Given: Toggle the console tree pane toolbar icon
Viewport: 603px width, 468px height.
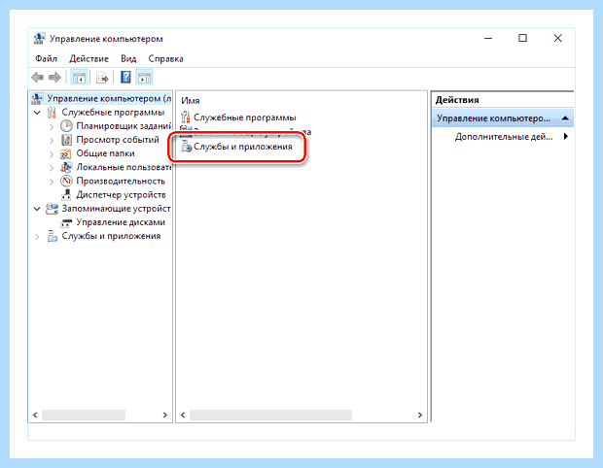Looking at the screenshot, I should coord(79,78).
